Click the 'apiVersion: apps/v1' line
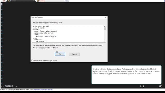Viewport: 165px width, 93px height. [x=41, y=26]
